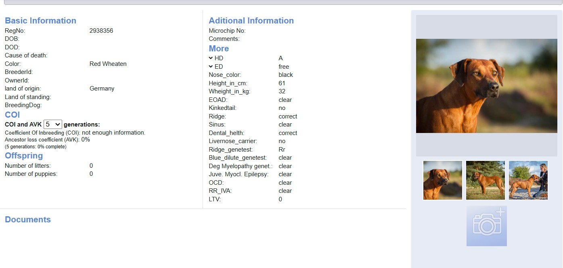Image resolution: width=563 pixels, height=268 pixels.
Task: Expand the ED chevron arrow
Action: (x=211, y=67)
